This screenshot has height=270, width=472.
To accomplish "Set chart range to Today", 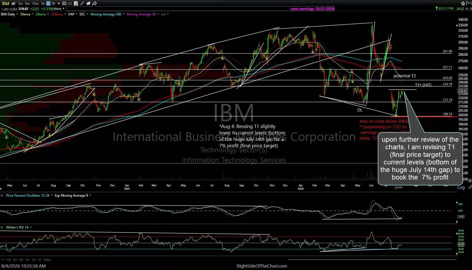I will 47,260.
